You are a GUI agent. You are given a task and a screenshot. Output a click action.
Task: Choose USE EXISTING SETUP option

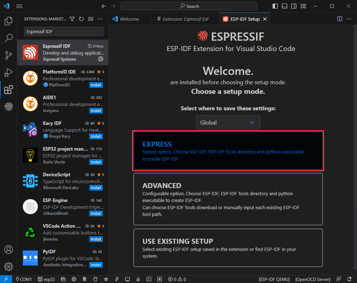[x=228, y=248]
